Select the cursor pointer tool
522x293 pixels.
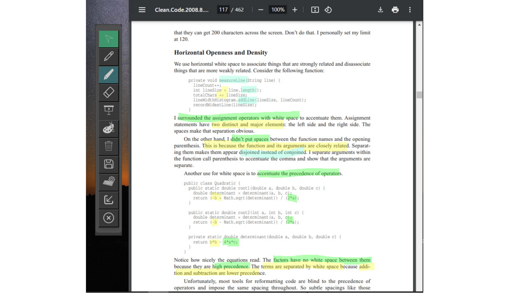[x=108, y=39]
